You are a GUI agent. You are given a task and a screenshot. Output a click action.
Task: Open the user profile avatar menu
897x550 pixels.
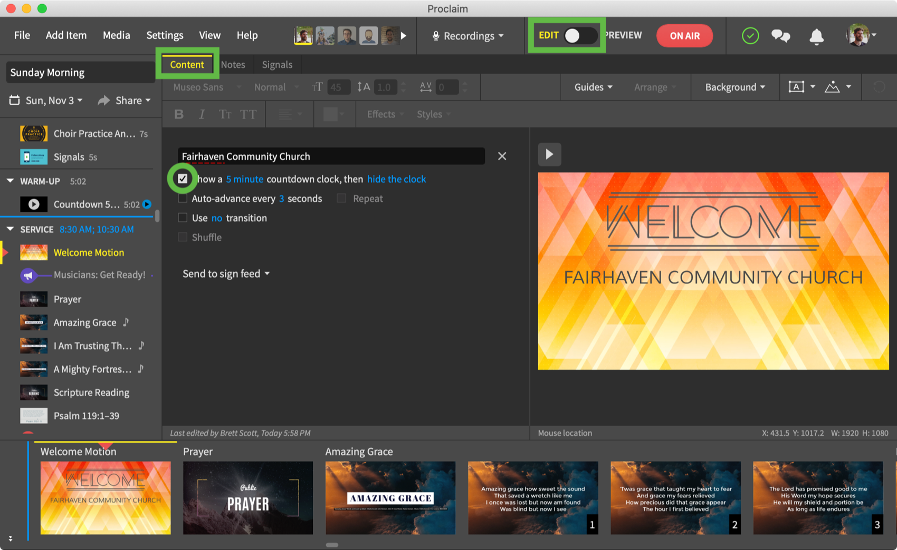coord(861,35)
